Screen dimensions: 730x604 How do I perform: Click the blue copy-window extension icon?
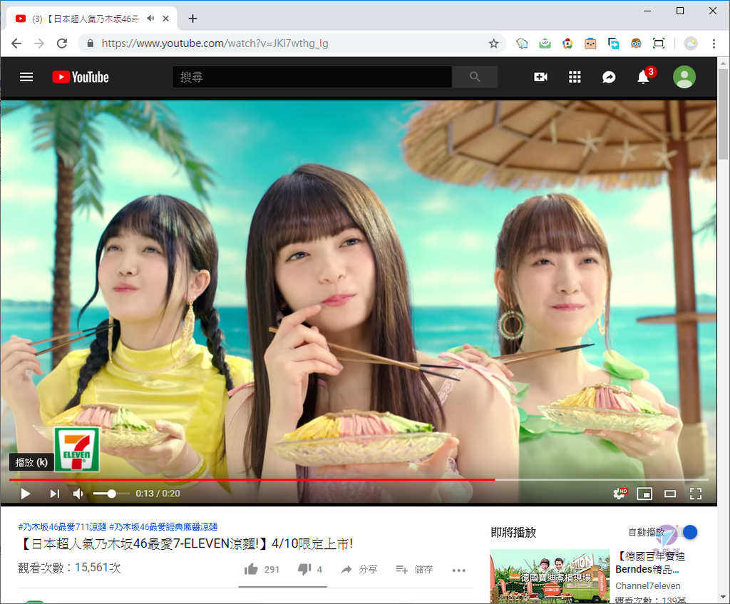[x=613, y=43]
